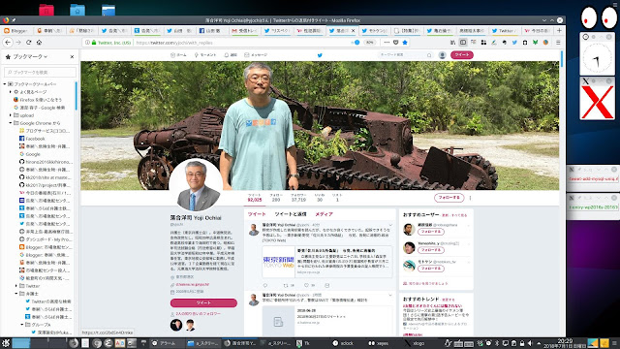The width and height of the screenshot is (620, 349).
Task: Retweet the first tweet
Action: point(286,285)
